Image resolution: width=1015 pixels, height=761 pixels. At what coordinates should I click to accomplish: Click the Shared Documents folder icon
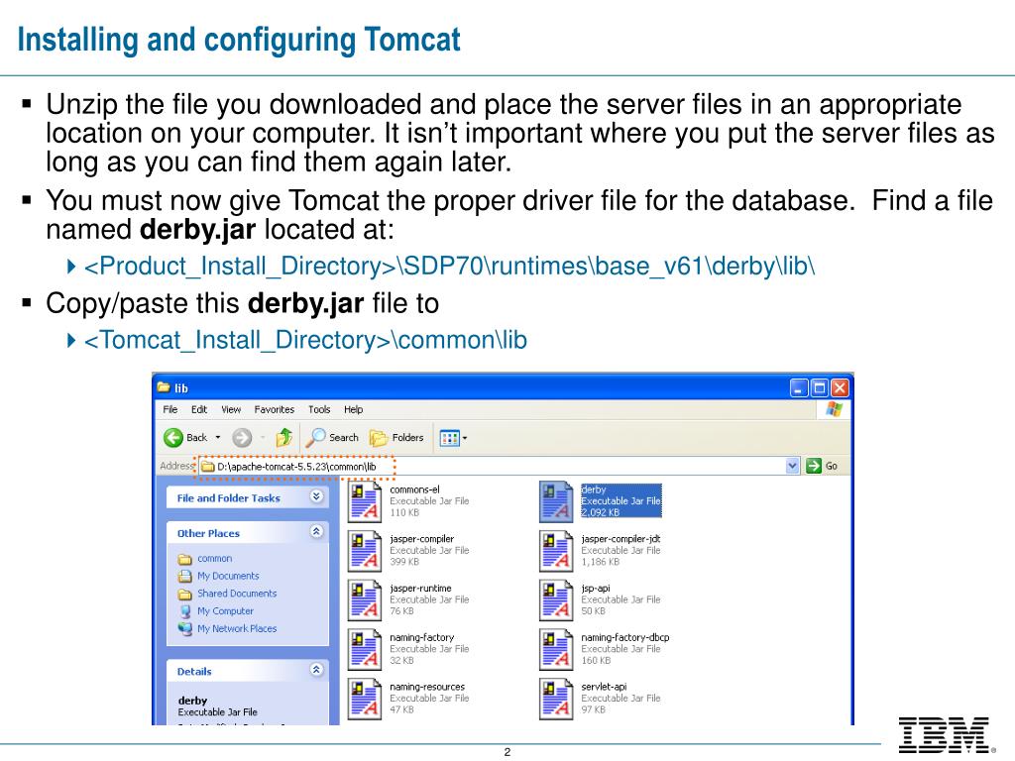point(185,594)
